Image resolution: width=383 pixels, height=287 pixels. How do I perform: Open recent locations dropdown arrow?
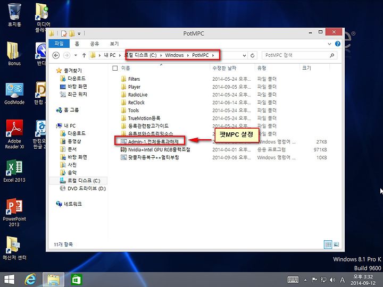pyautogui.click(x=76, y=55)
